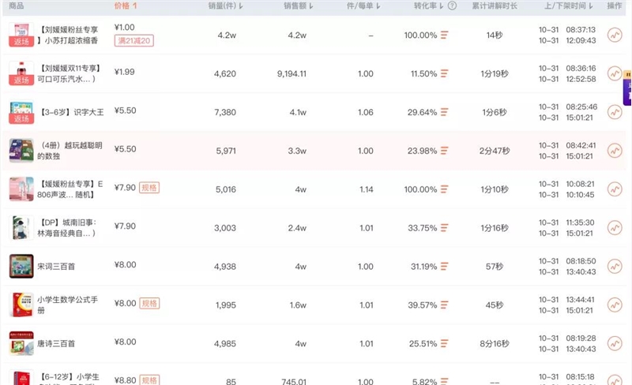View trend chart for 识字大王 row
The width and height of the screenshot is (632, 385).
coord(615,112)
